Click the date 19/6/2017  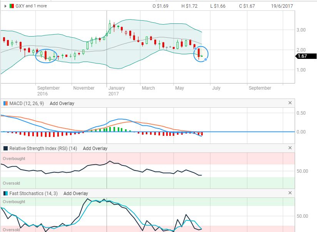coord(282,6)
